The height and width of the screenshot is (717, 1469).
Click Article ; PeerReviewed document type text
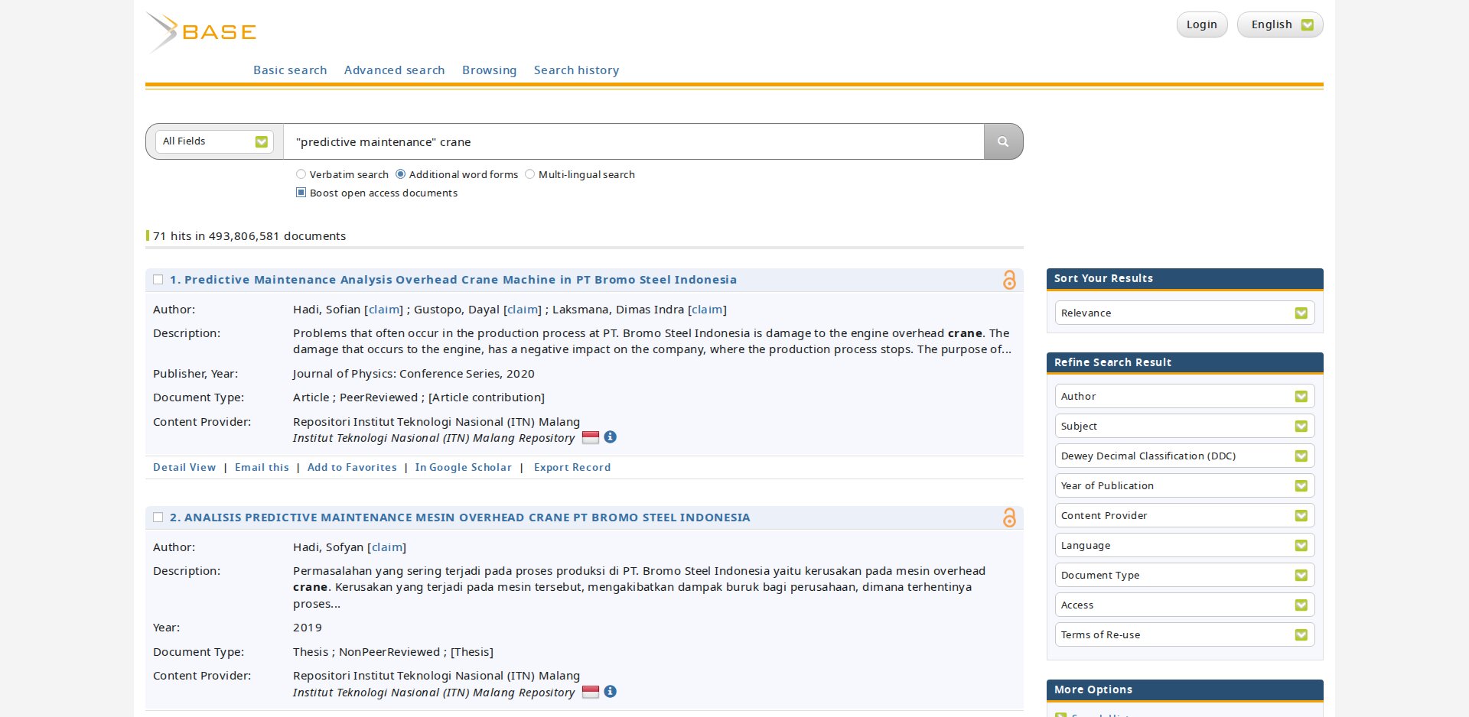tap(419, 397)
